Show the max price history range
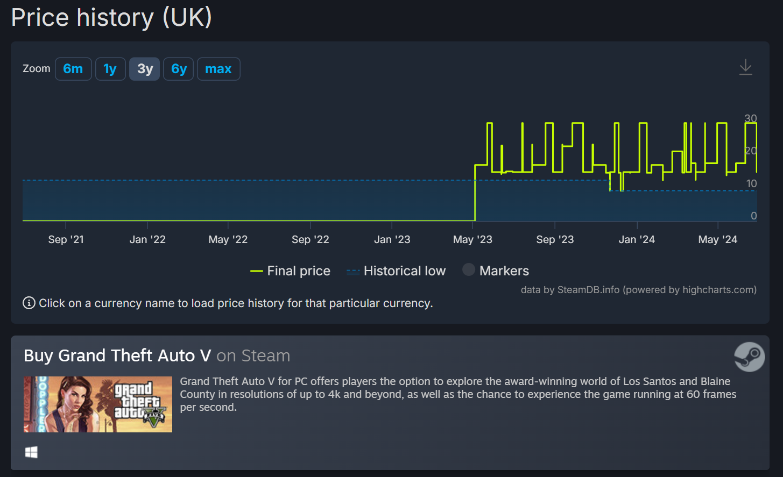Image resolution: width=783 pixels, height=477 pixels. 218,69
